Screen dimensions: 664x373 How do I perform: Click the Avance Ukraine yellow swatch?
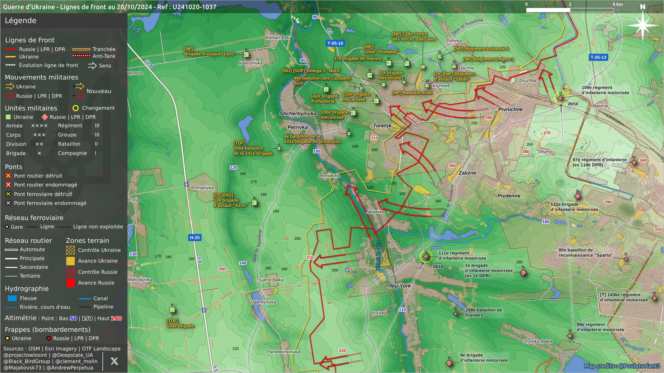(x=71, y=261)
